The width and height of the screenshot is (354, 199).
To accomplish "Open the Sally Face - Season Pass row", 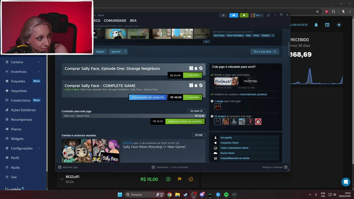I will click(x=134, y=116).
